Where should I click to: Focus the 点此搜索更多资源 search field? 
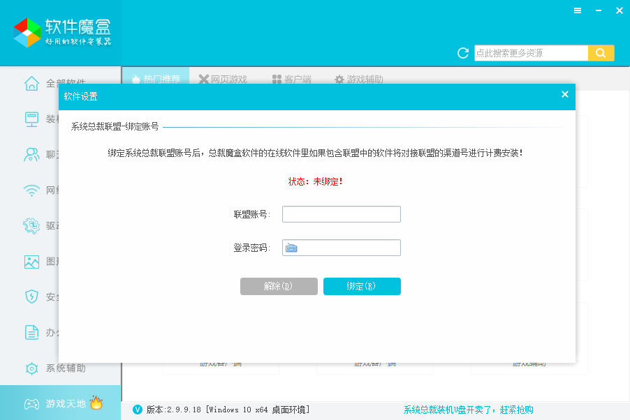pyautogui.click(x=531, y=53)
